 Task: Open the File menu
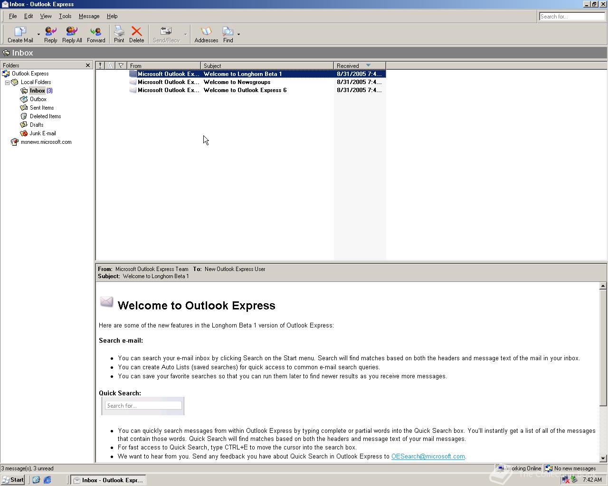(13, 16)
